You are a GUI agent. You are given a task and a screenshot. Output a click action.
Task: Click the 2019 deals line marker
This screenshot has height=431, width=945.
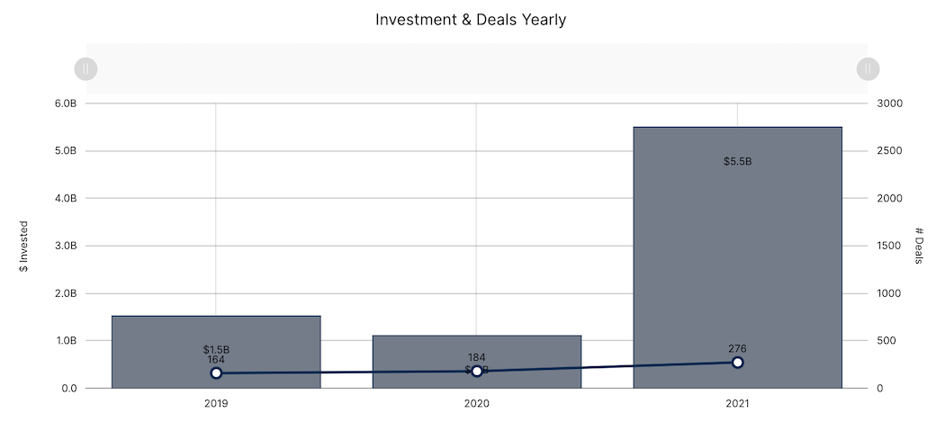click(216, 373)
